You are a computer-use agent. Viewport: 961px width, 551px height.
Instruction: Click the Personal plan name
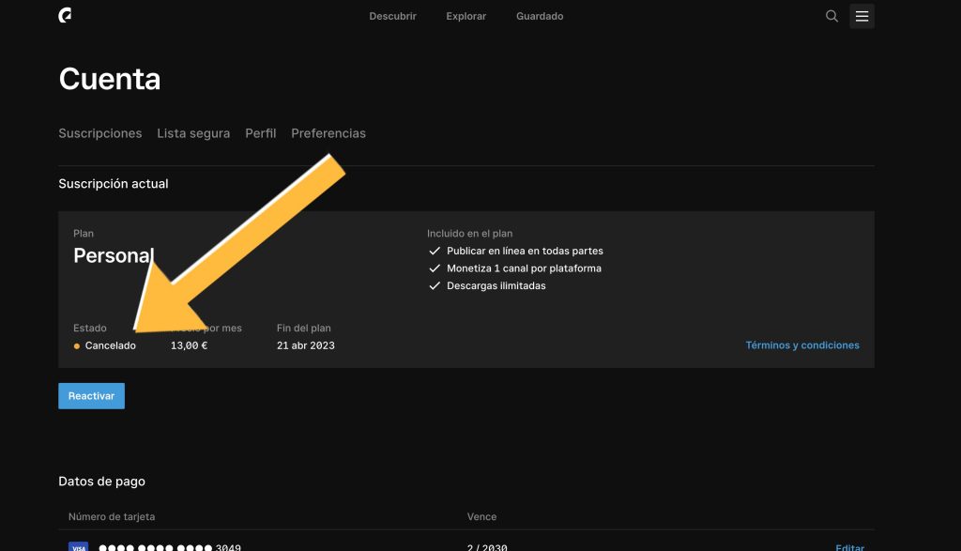point(113,255)
